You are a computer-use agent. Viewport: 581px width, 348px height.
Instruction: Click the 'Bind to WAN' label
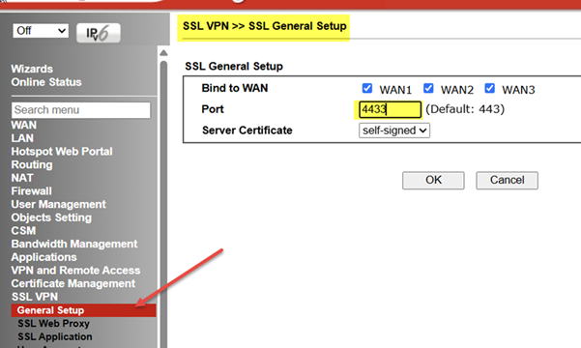click(235, 88)
